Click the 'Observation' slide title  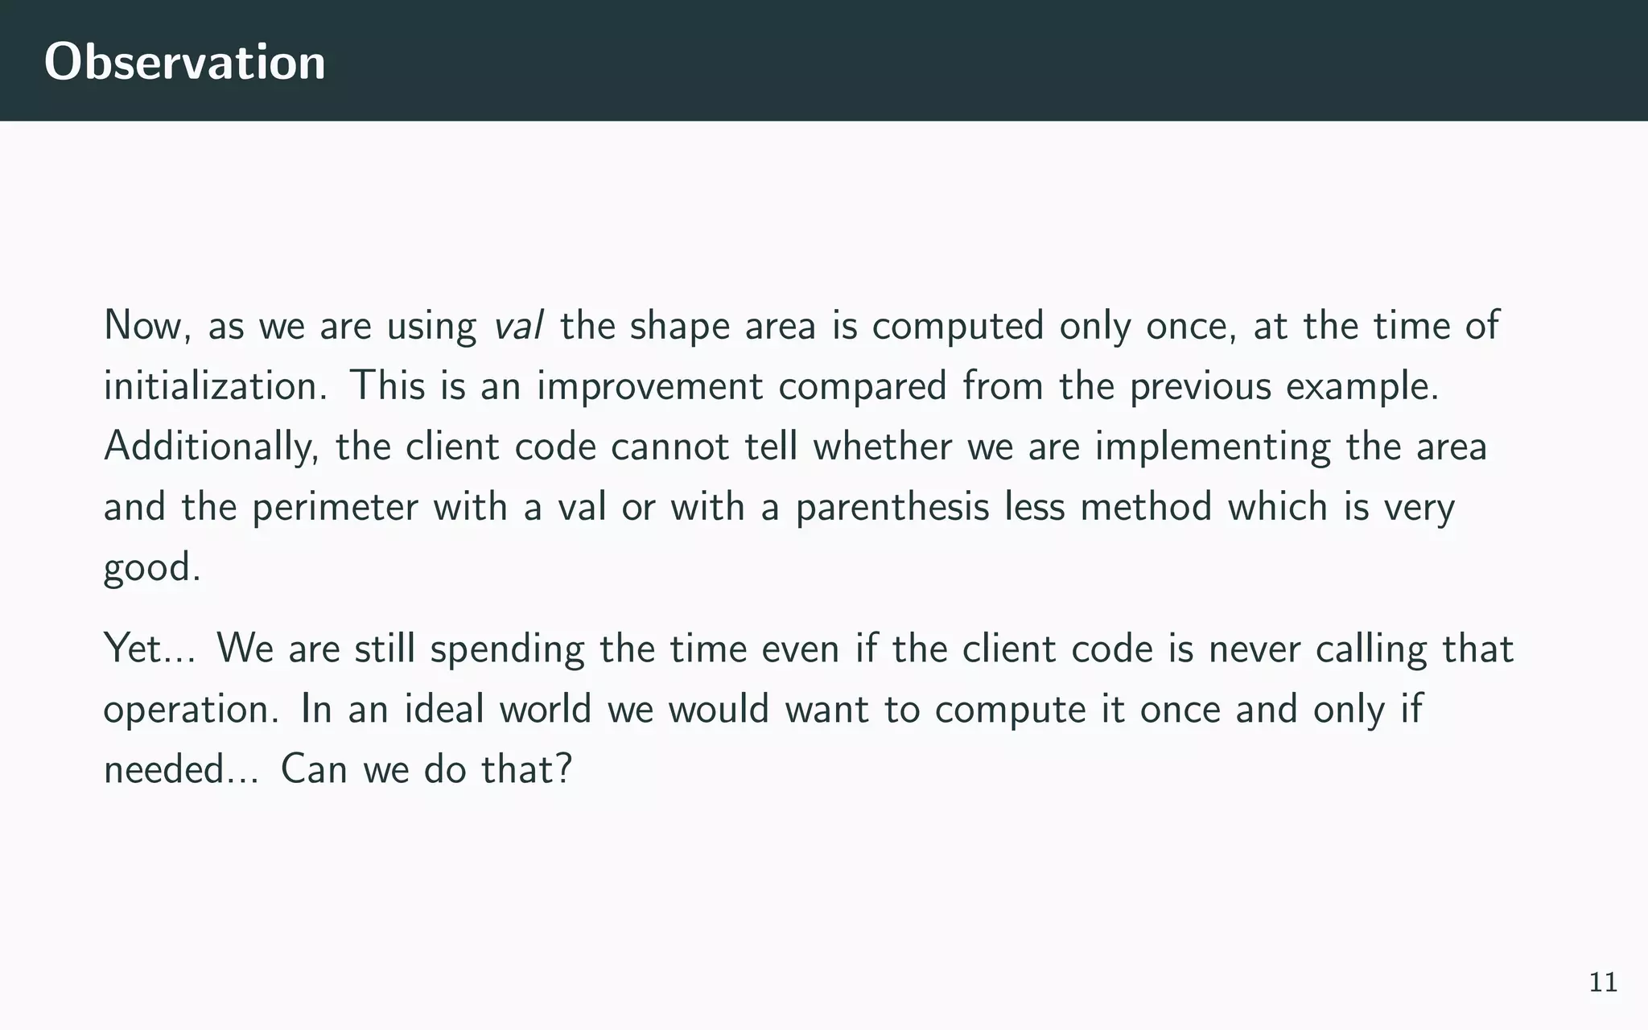(x=185, y=61)
